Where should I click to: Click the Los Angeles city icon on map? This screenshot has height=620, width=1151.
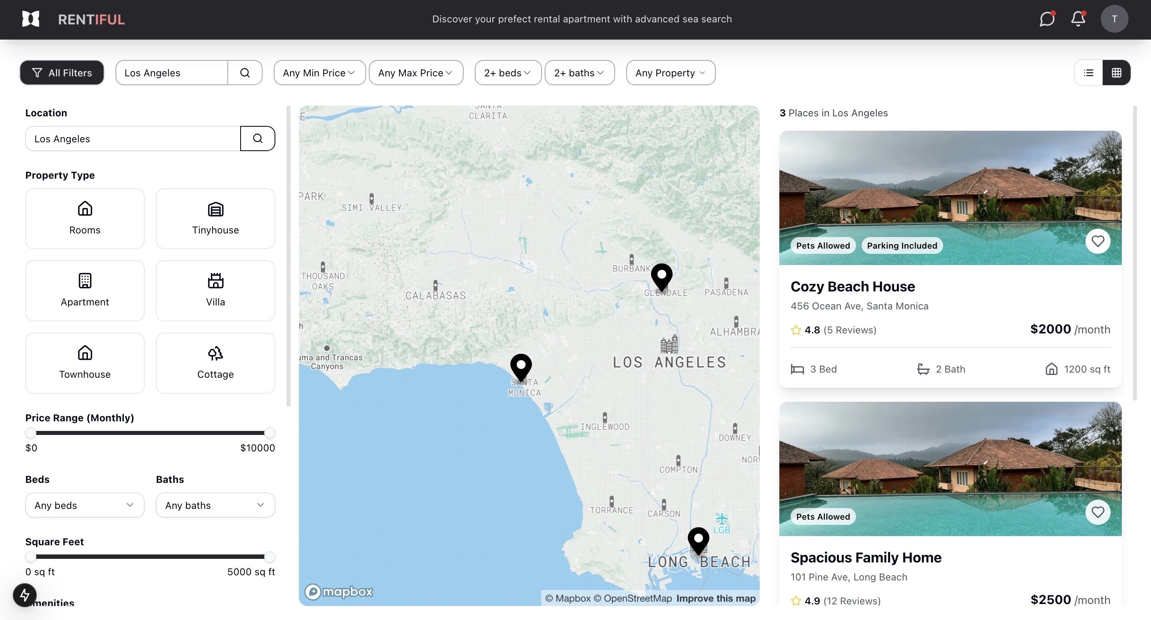click(x=669, y=344)
